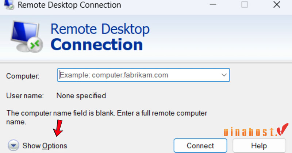Screen dimensions: 292x153
Task: Click the window title bar text
Action: [69, 5]
